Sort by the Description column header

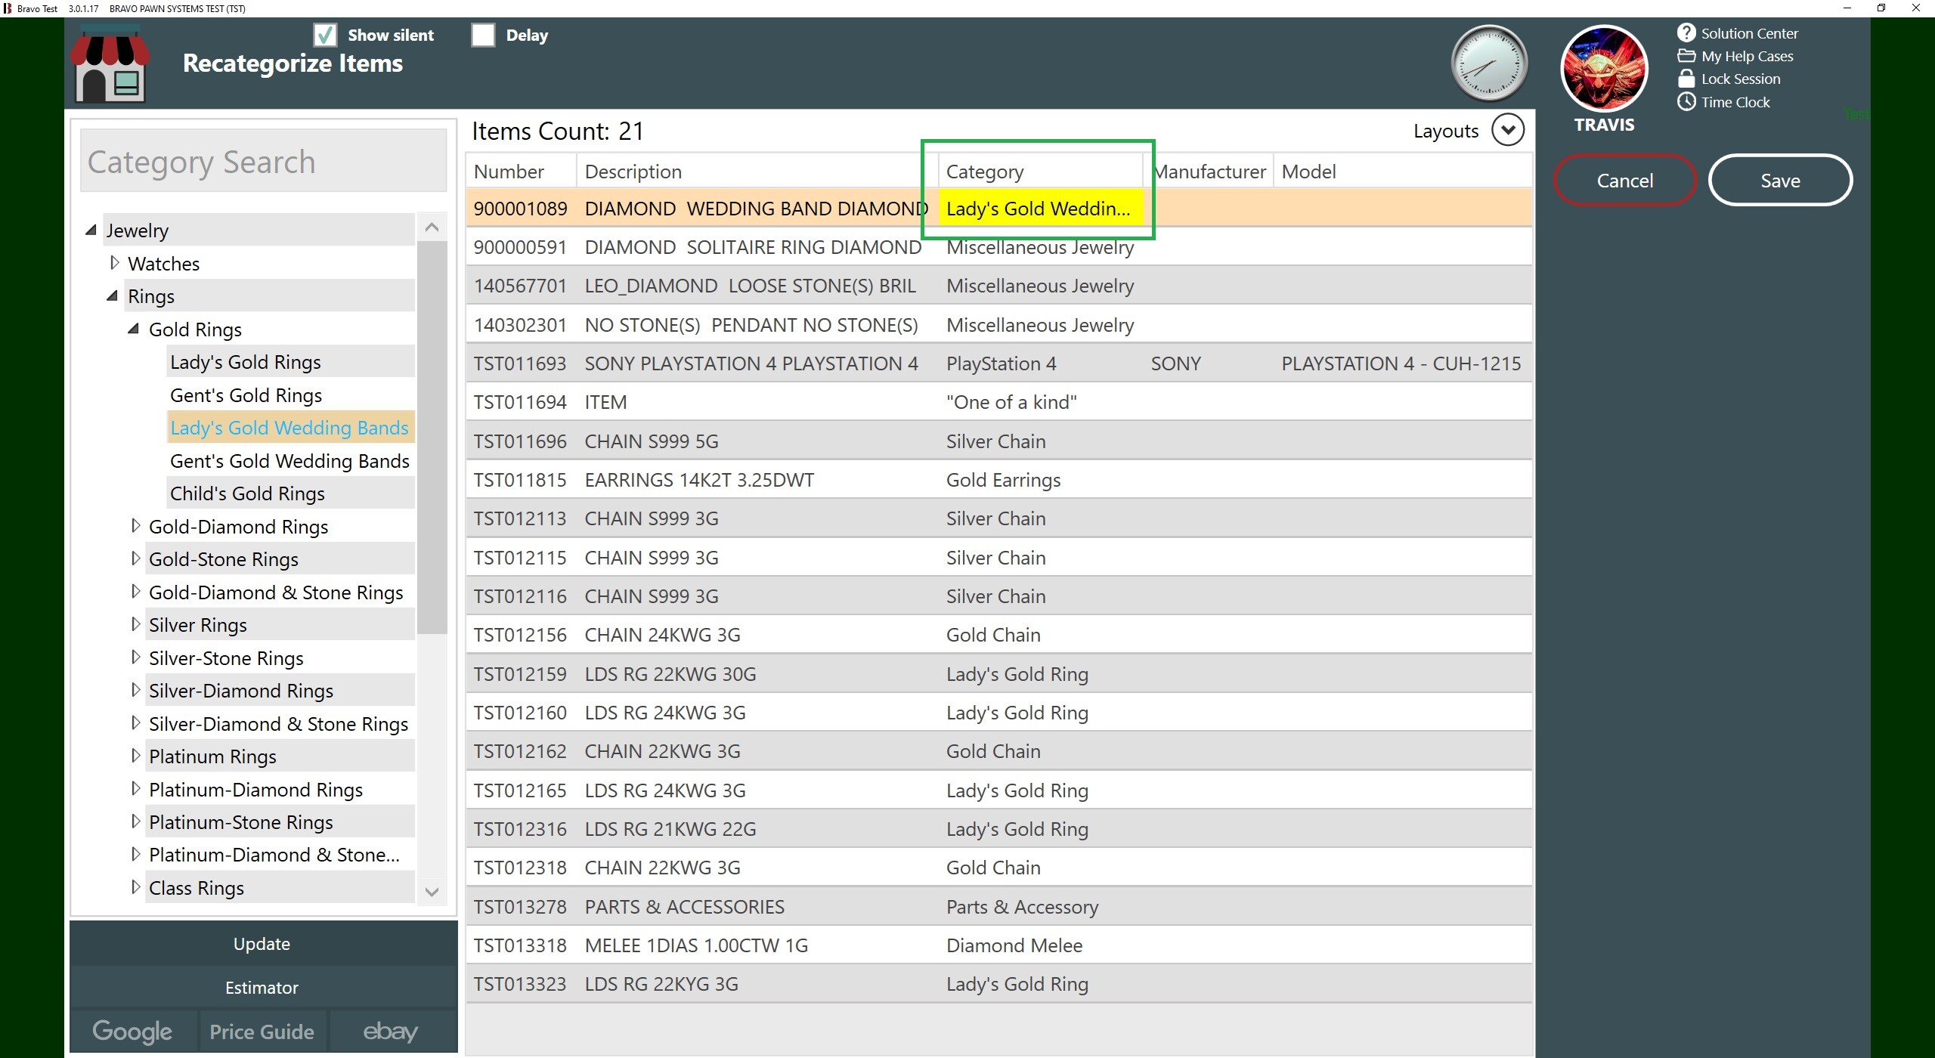[757, 172]
